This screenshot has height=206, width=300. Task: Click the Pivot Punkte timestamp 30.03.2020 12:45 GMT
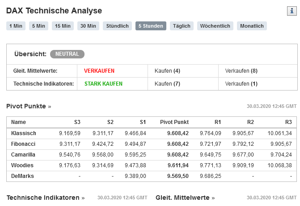coord(271,106)
